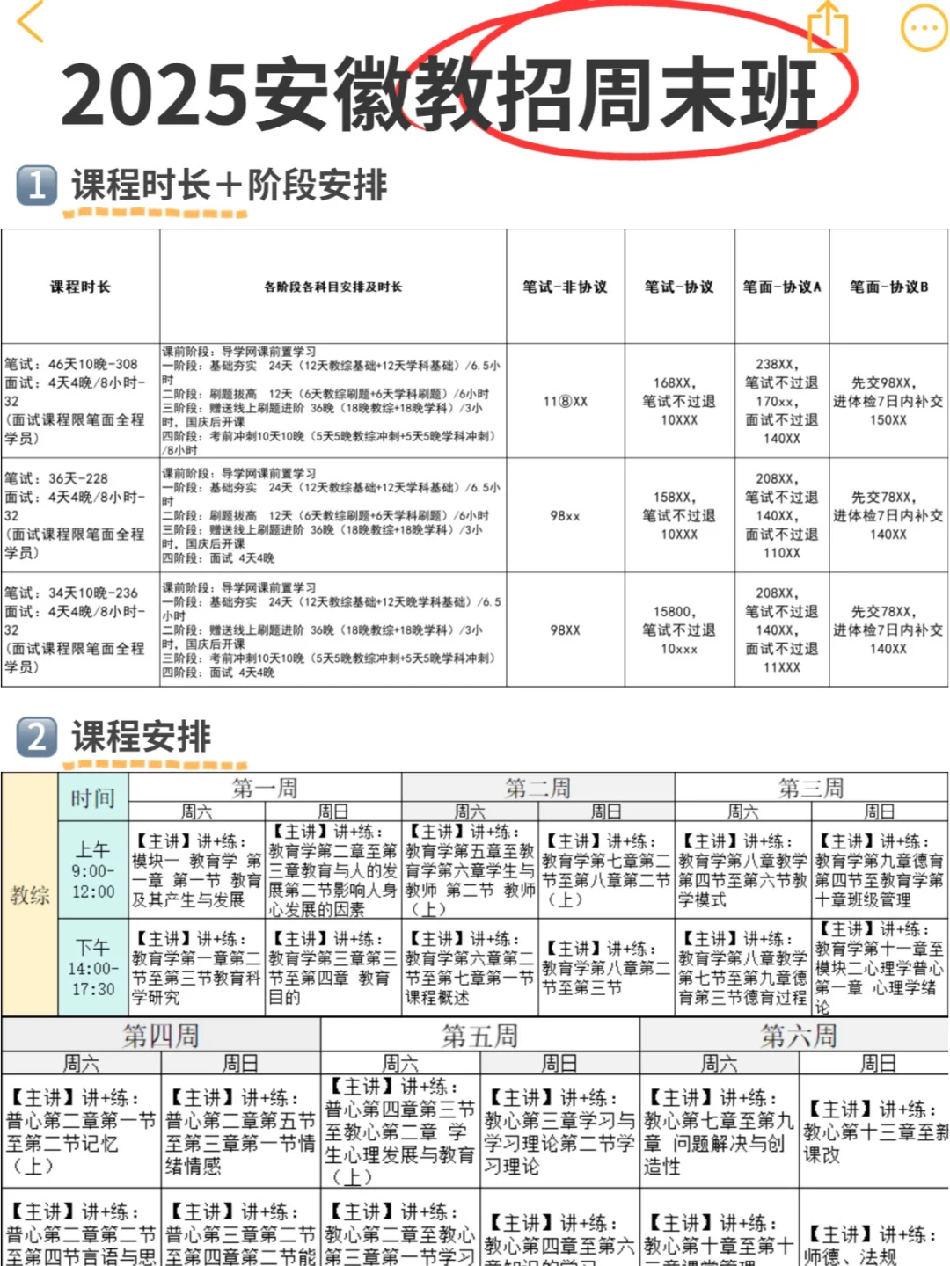
Task: Tap cell 教育学第八章教学第四节至第六节
Action: (743, 870)
